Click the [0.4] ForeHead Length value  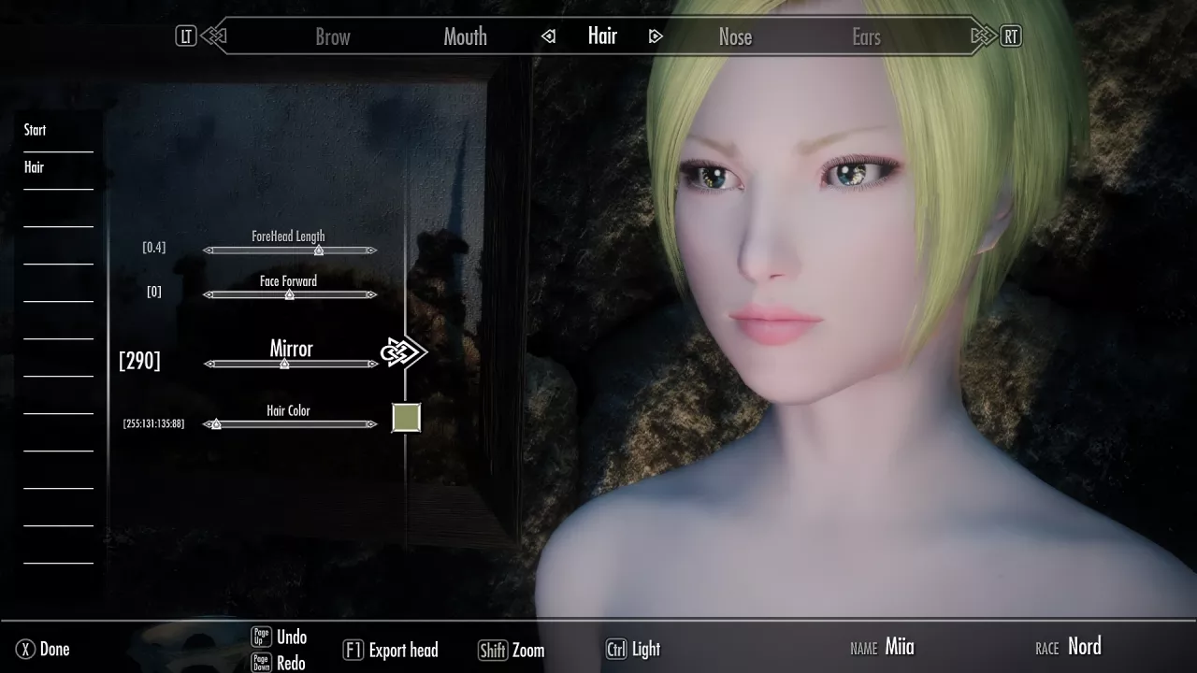coord(154,247)
